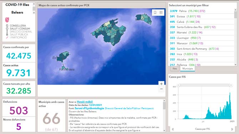Click the 42.475 confirmed cases figure
The height and width of the screenshot is (134, 239).
tap(19, 56)
